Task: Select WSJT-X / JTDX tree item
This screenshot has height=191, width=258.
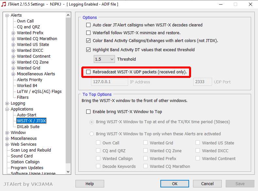Action: (31, 121)
